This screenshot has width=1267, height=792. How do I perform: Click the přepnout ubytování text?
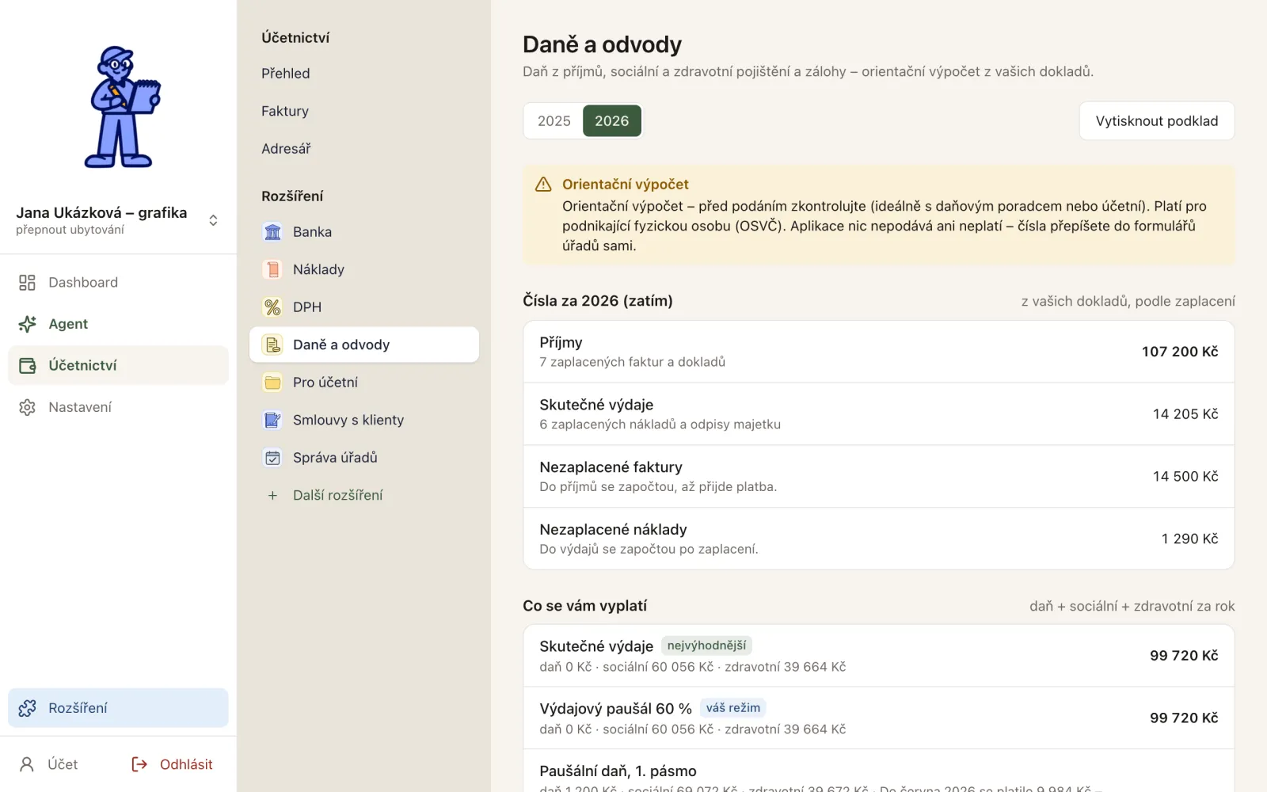(x=70, y=230)
